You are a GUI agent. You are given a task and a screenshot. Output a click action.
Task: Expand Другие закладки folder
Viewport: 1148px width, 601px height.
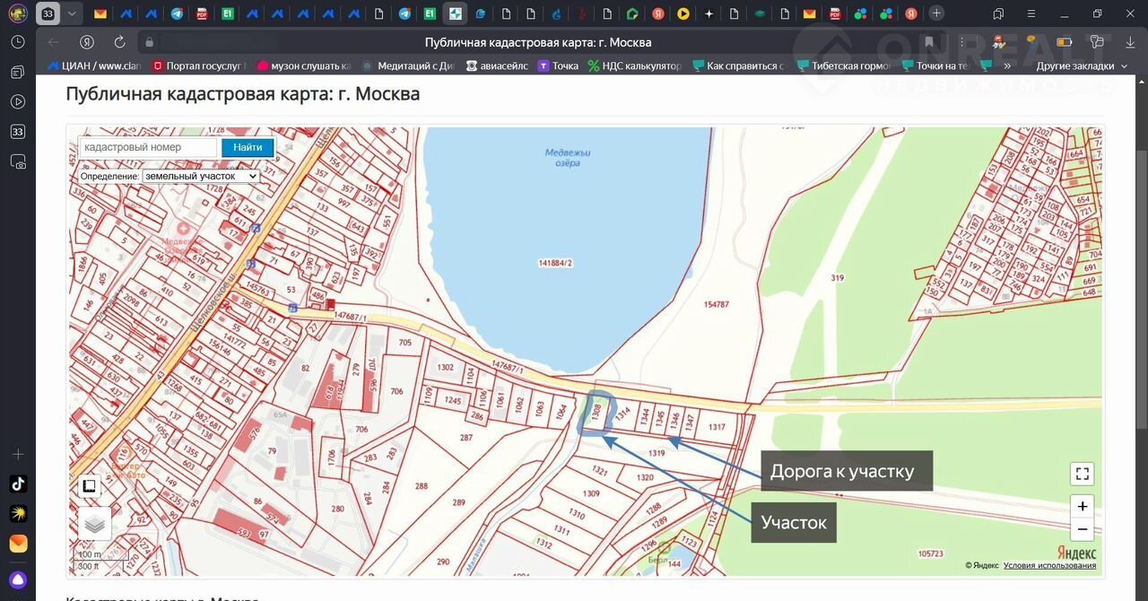click(1074, 65)
